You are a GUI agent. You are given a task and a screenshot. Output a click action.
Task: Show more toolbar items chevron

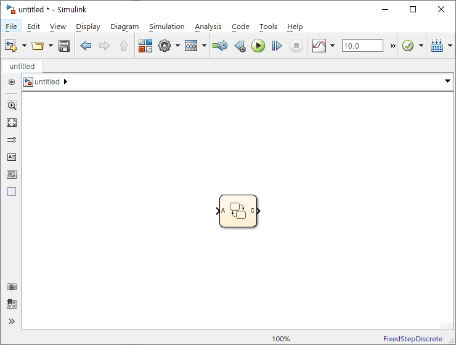click(393, 46)
